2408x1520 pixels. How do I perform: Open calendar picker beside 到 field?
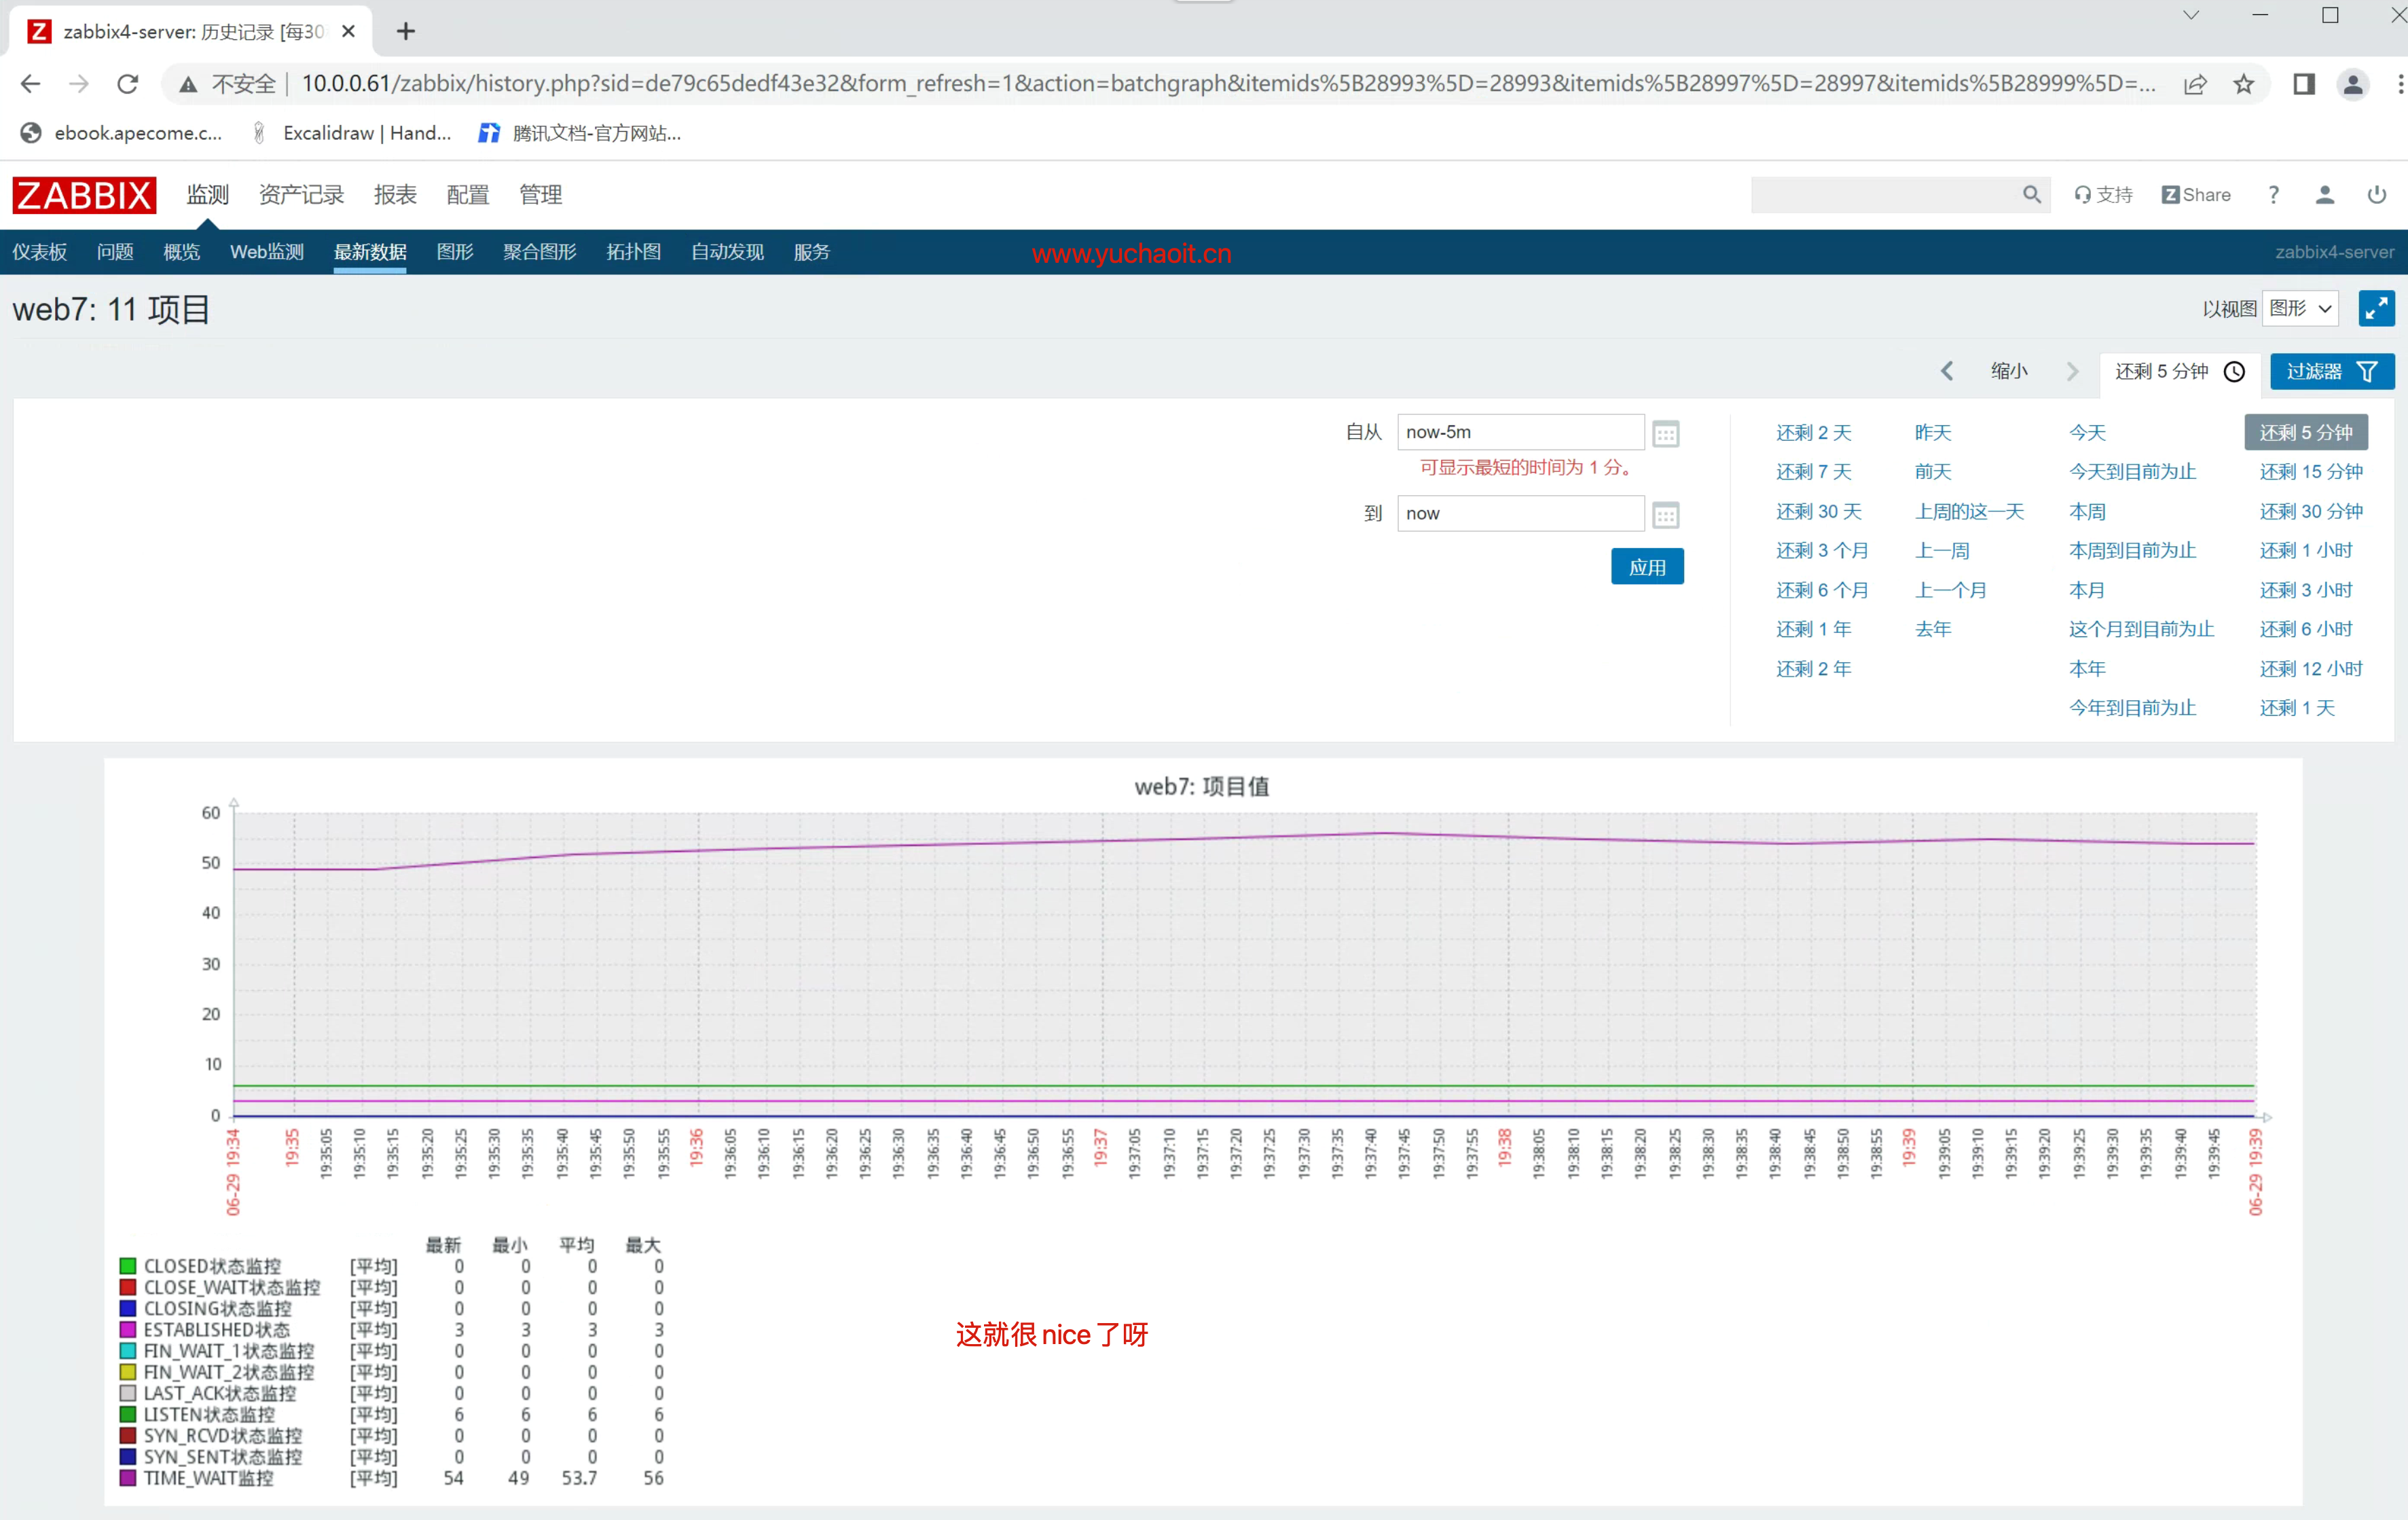1665,515
